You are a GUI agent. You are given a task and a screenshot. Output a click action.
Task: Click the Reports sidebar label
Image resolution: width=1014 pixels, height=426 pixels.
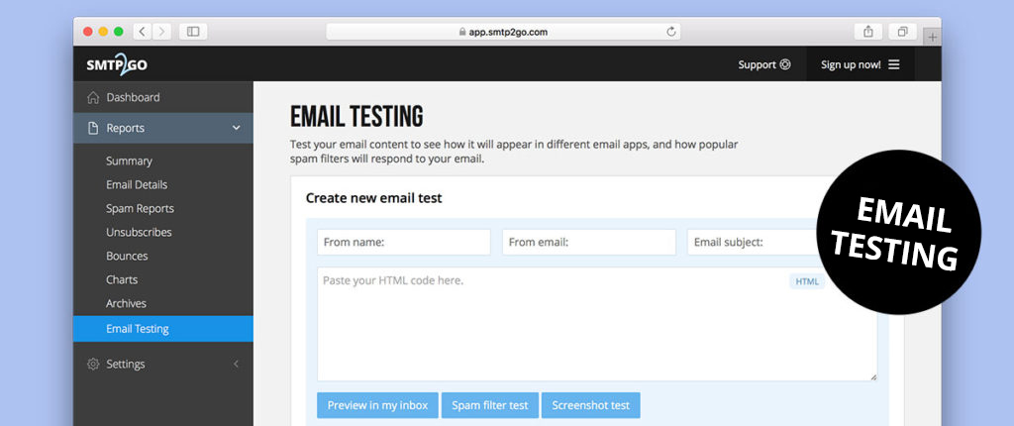126,128
